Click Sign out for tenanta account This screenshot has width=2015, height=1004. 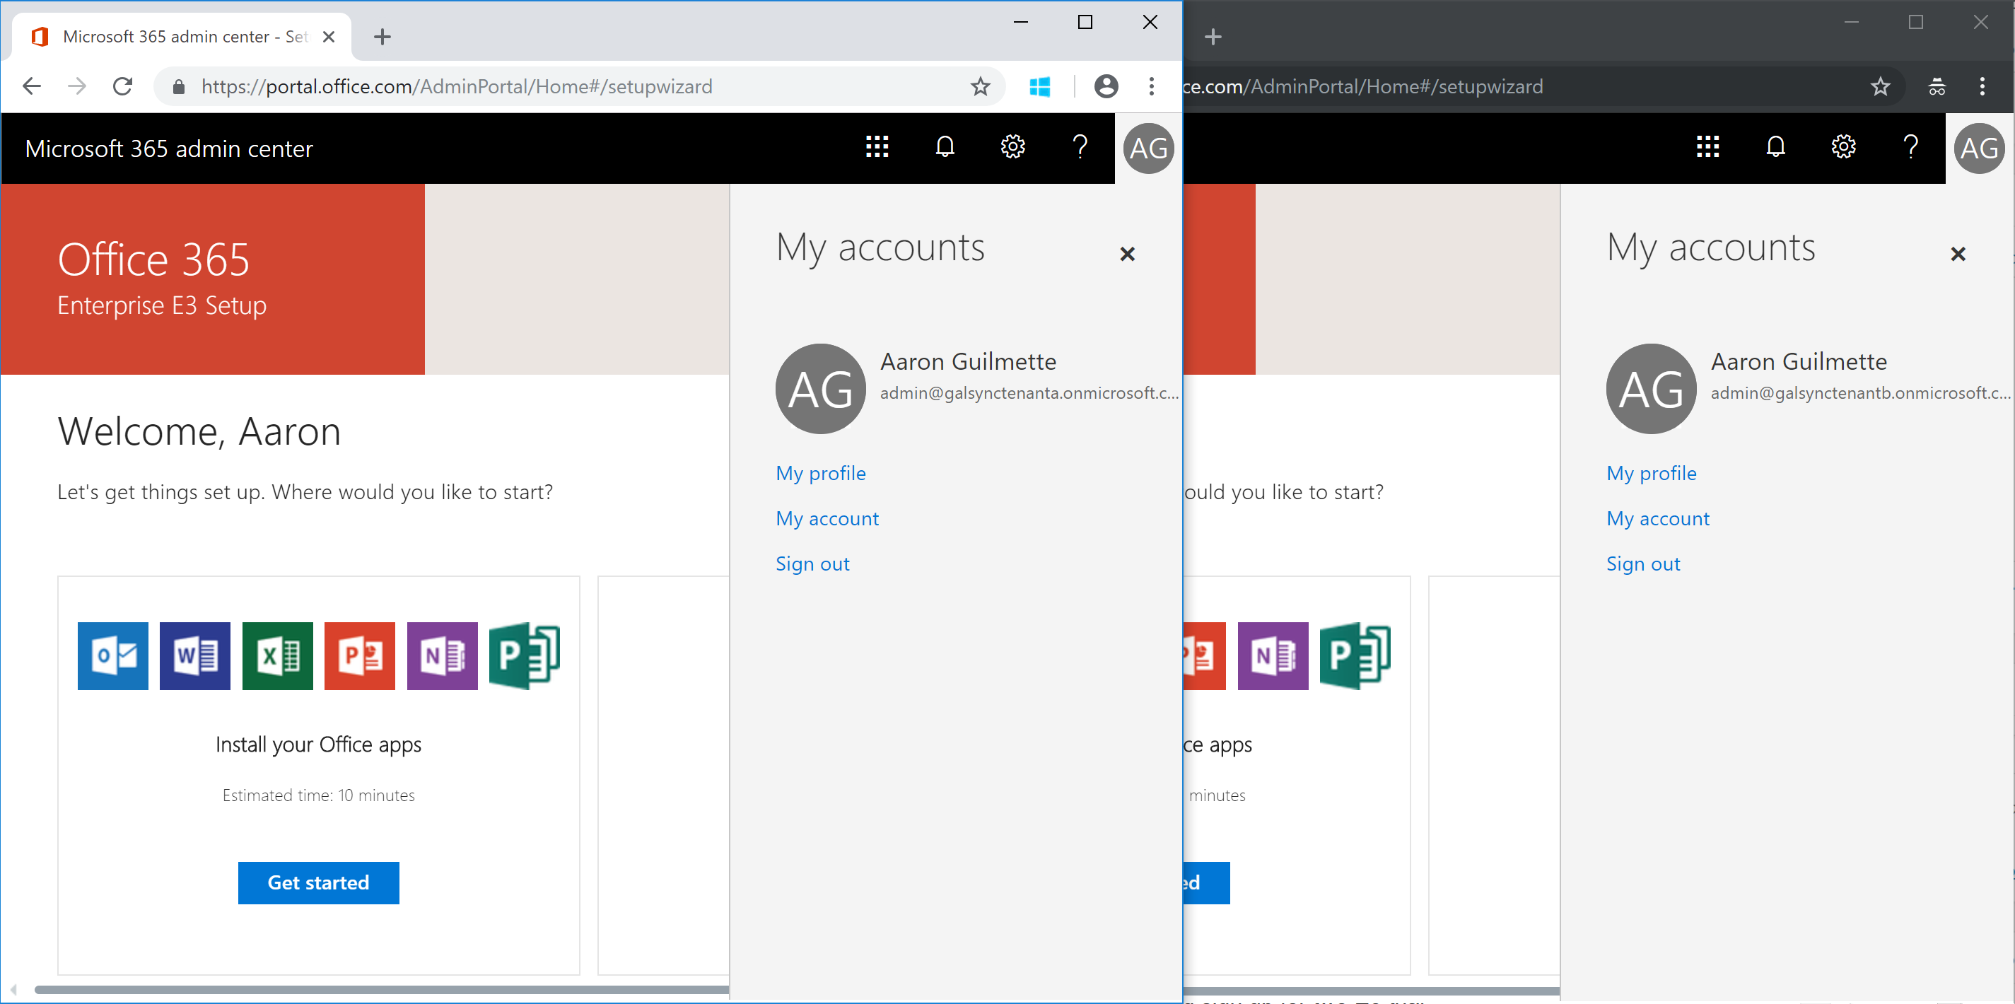812,564
